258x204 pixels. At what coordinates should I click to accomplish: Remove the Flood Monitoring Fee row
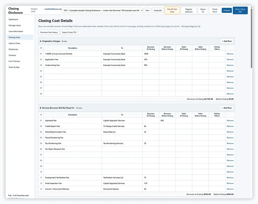point(230,138)
